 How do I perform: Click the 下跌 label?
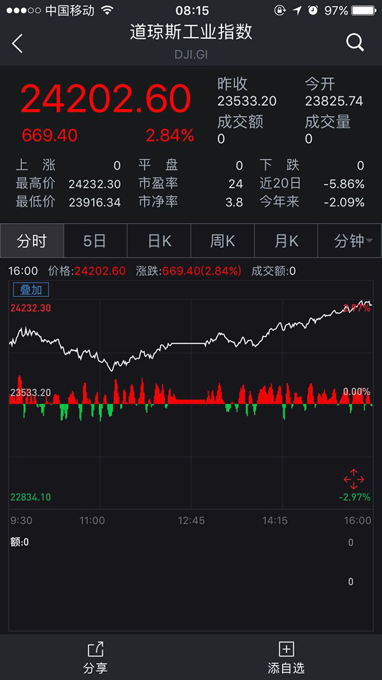(x=279, y=165)
